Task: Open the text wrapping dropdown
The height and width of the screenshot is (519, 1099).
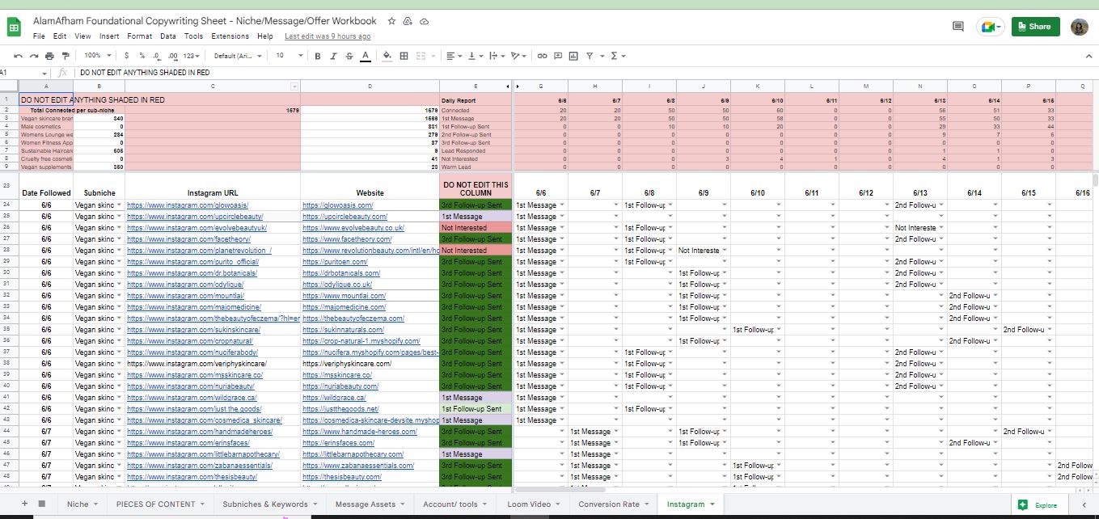Action: [496, 56]
